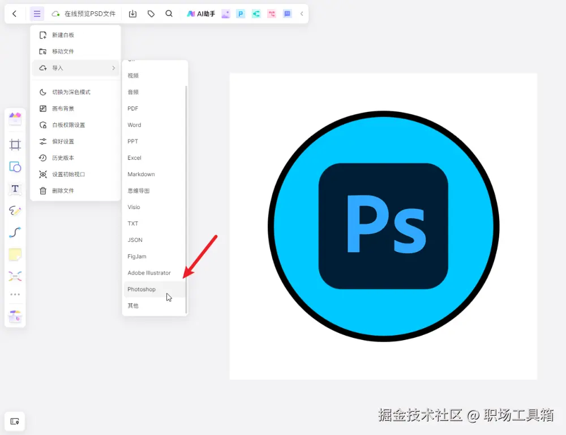Open the plugin toolbox icon
Viewport: 566px width, 435px height.
tap(15, 316)
